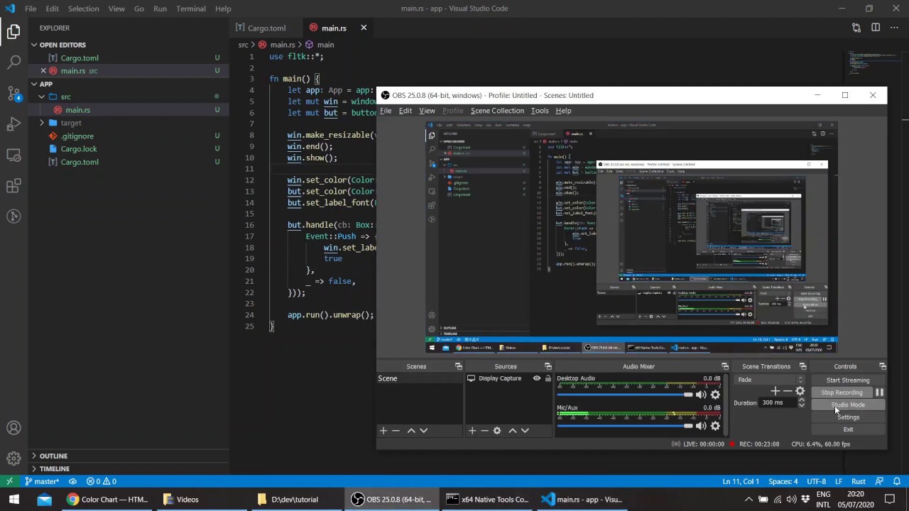
Task: Adjust the Mic/Aux volume slider
Action: (625, 426)
